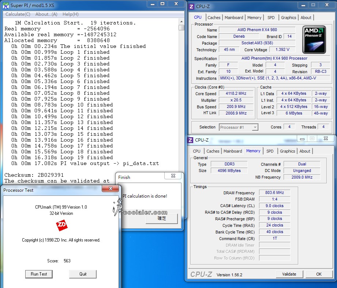Close the top CPU-Z window
The image size is (337, 288).
click(x=327, y=5)
